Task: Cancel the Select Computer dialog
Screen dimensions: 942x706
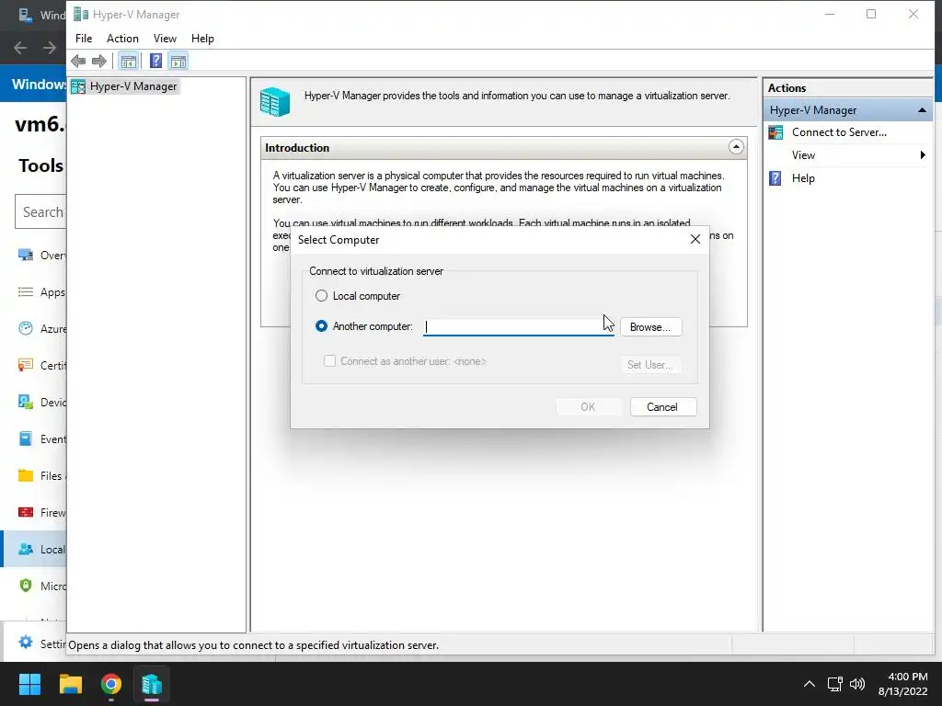Action: [x=663, y=407]
